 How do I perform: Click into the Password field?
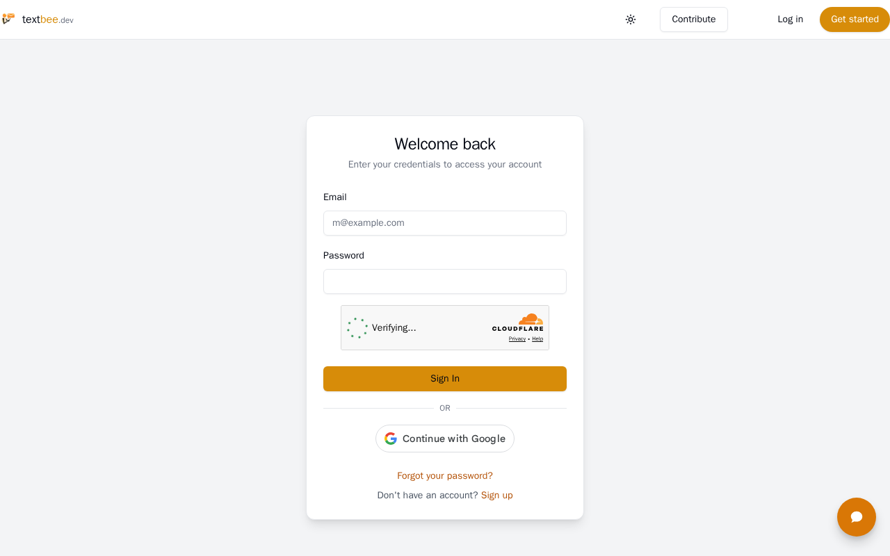coord(445,281)
